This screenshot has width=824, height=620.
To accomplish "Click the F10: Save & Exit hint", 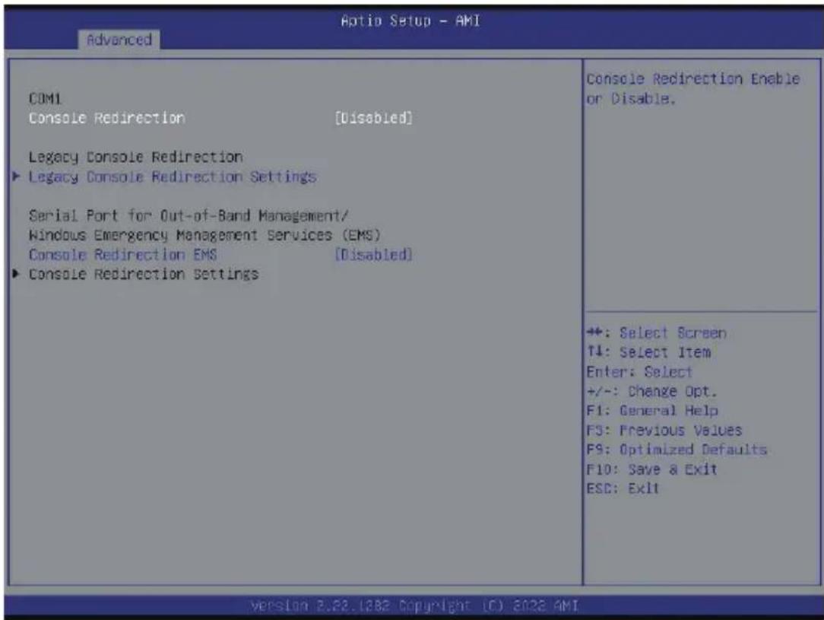I will click(x=651, y=469).
